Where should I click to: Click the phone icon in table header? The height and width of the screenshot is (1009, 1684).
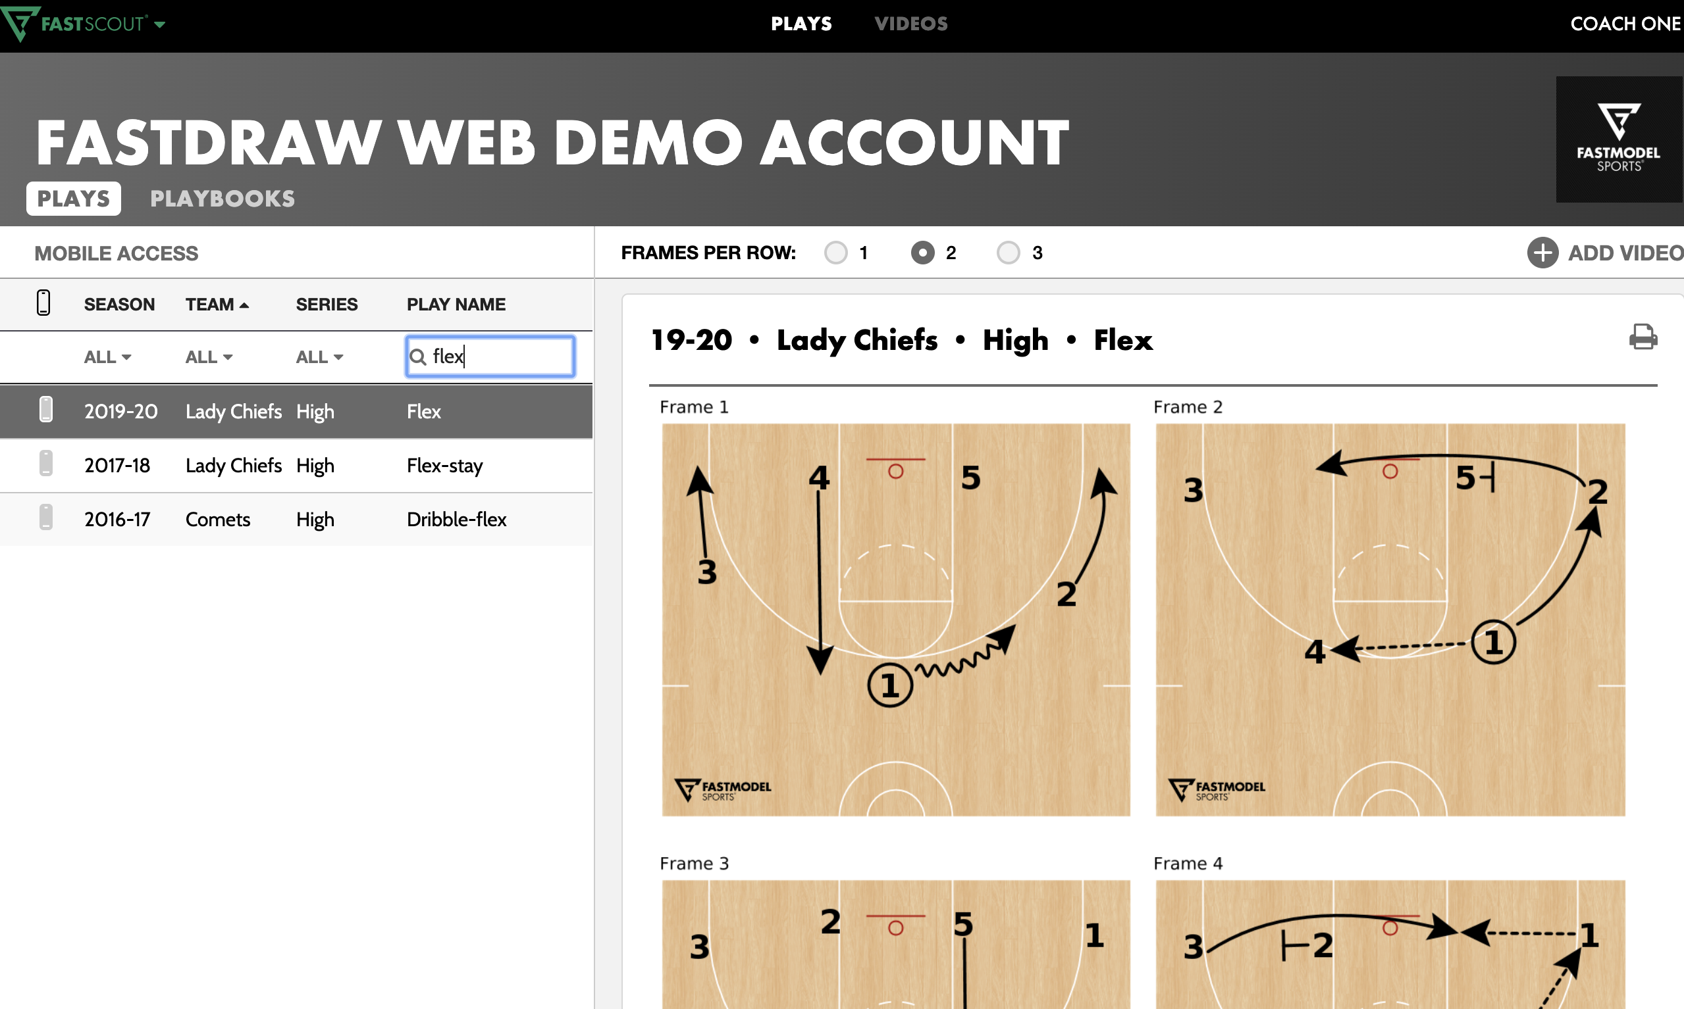click(43, 303)
